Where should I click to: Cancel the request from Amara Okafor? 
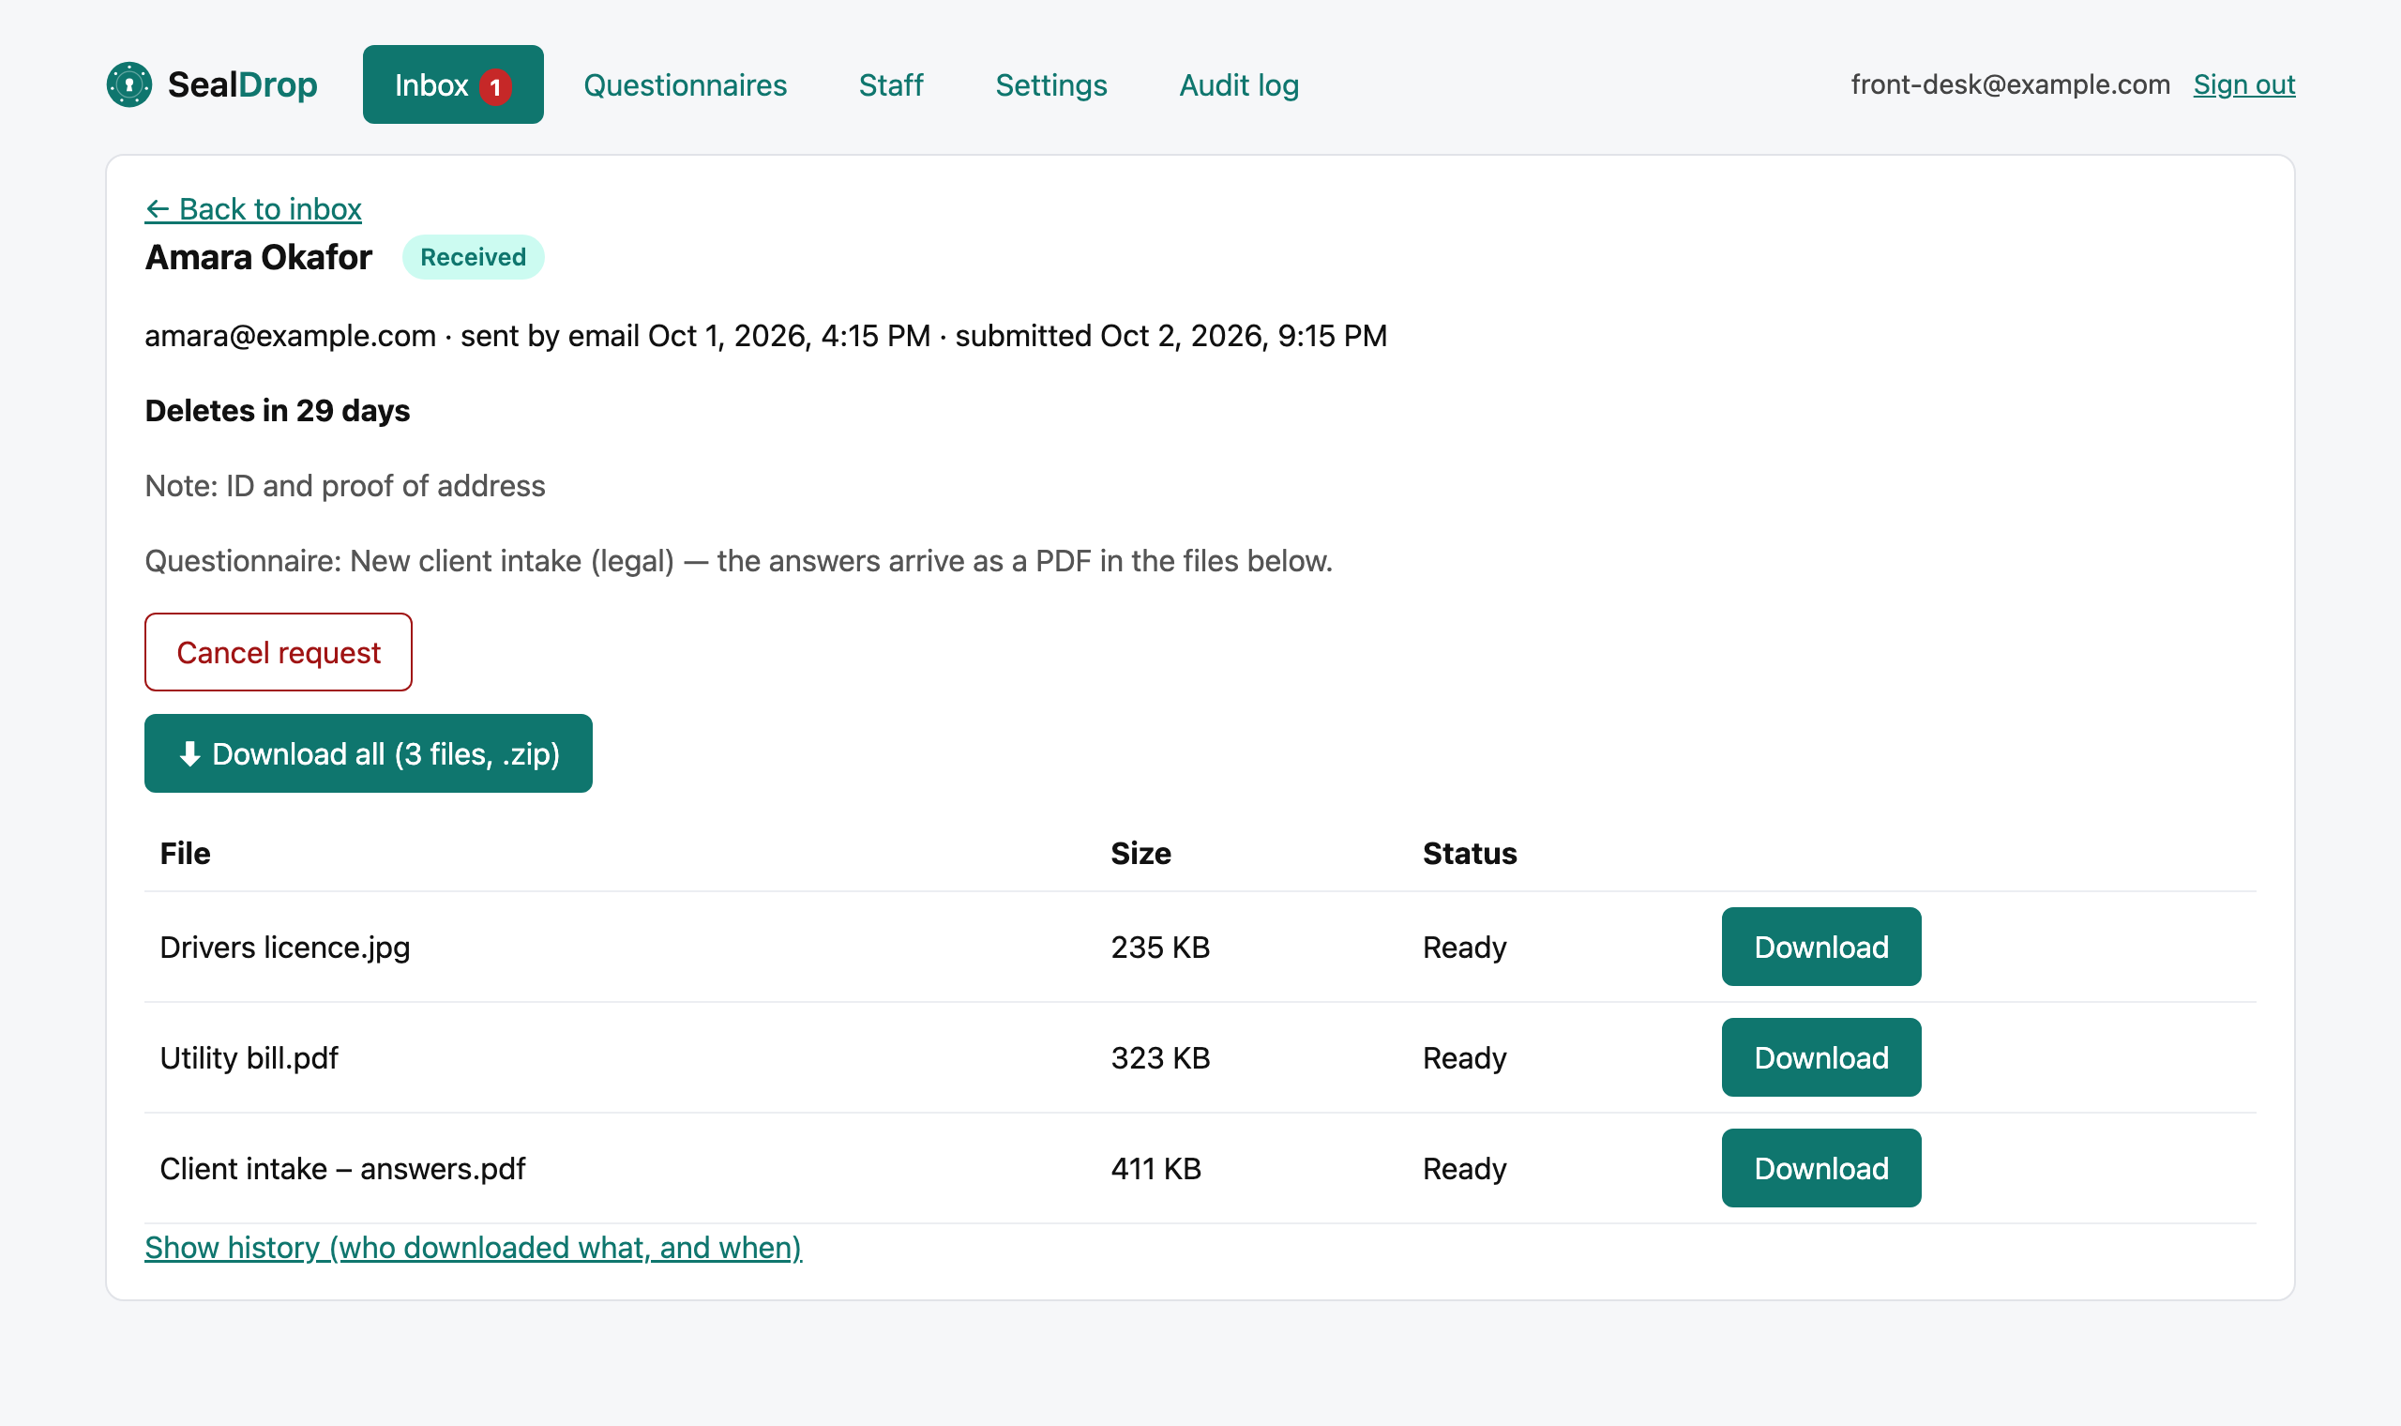point(279,652)
